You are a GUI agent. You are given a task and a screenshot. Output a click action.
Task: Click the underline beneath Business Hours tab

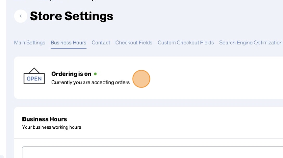pos(68,48)
